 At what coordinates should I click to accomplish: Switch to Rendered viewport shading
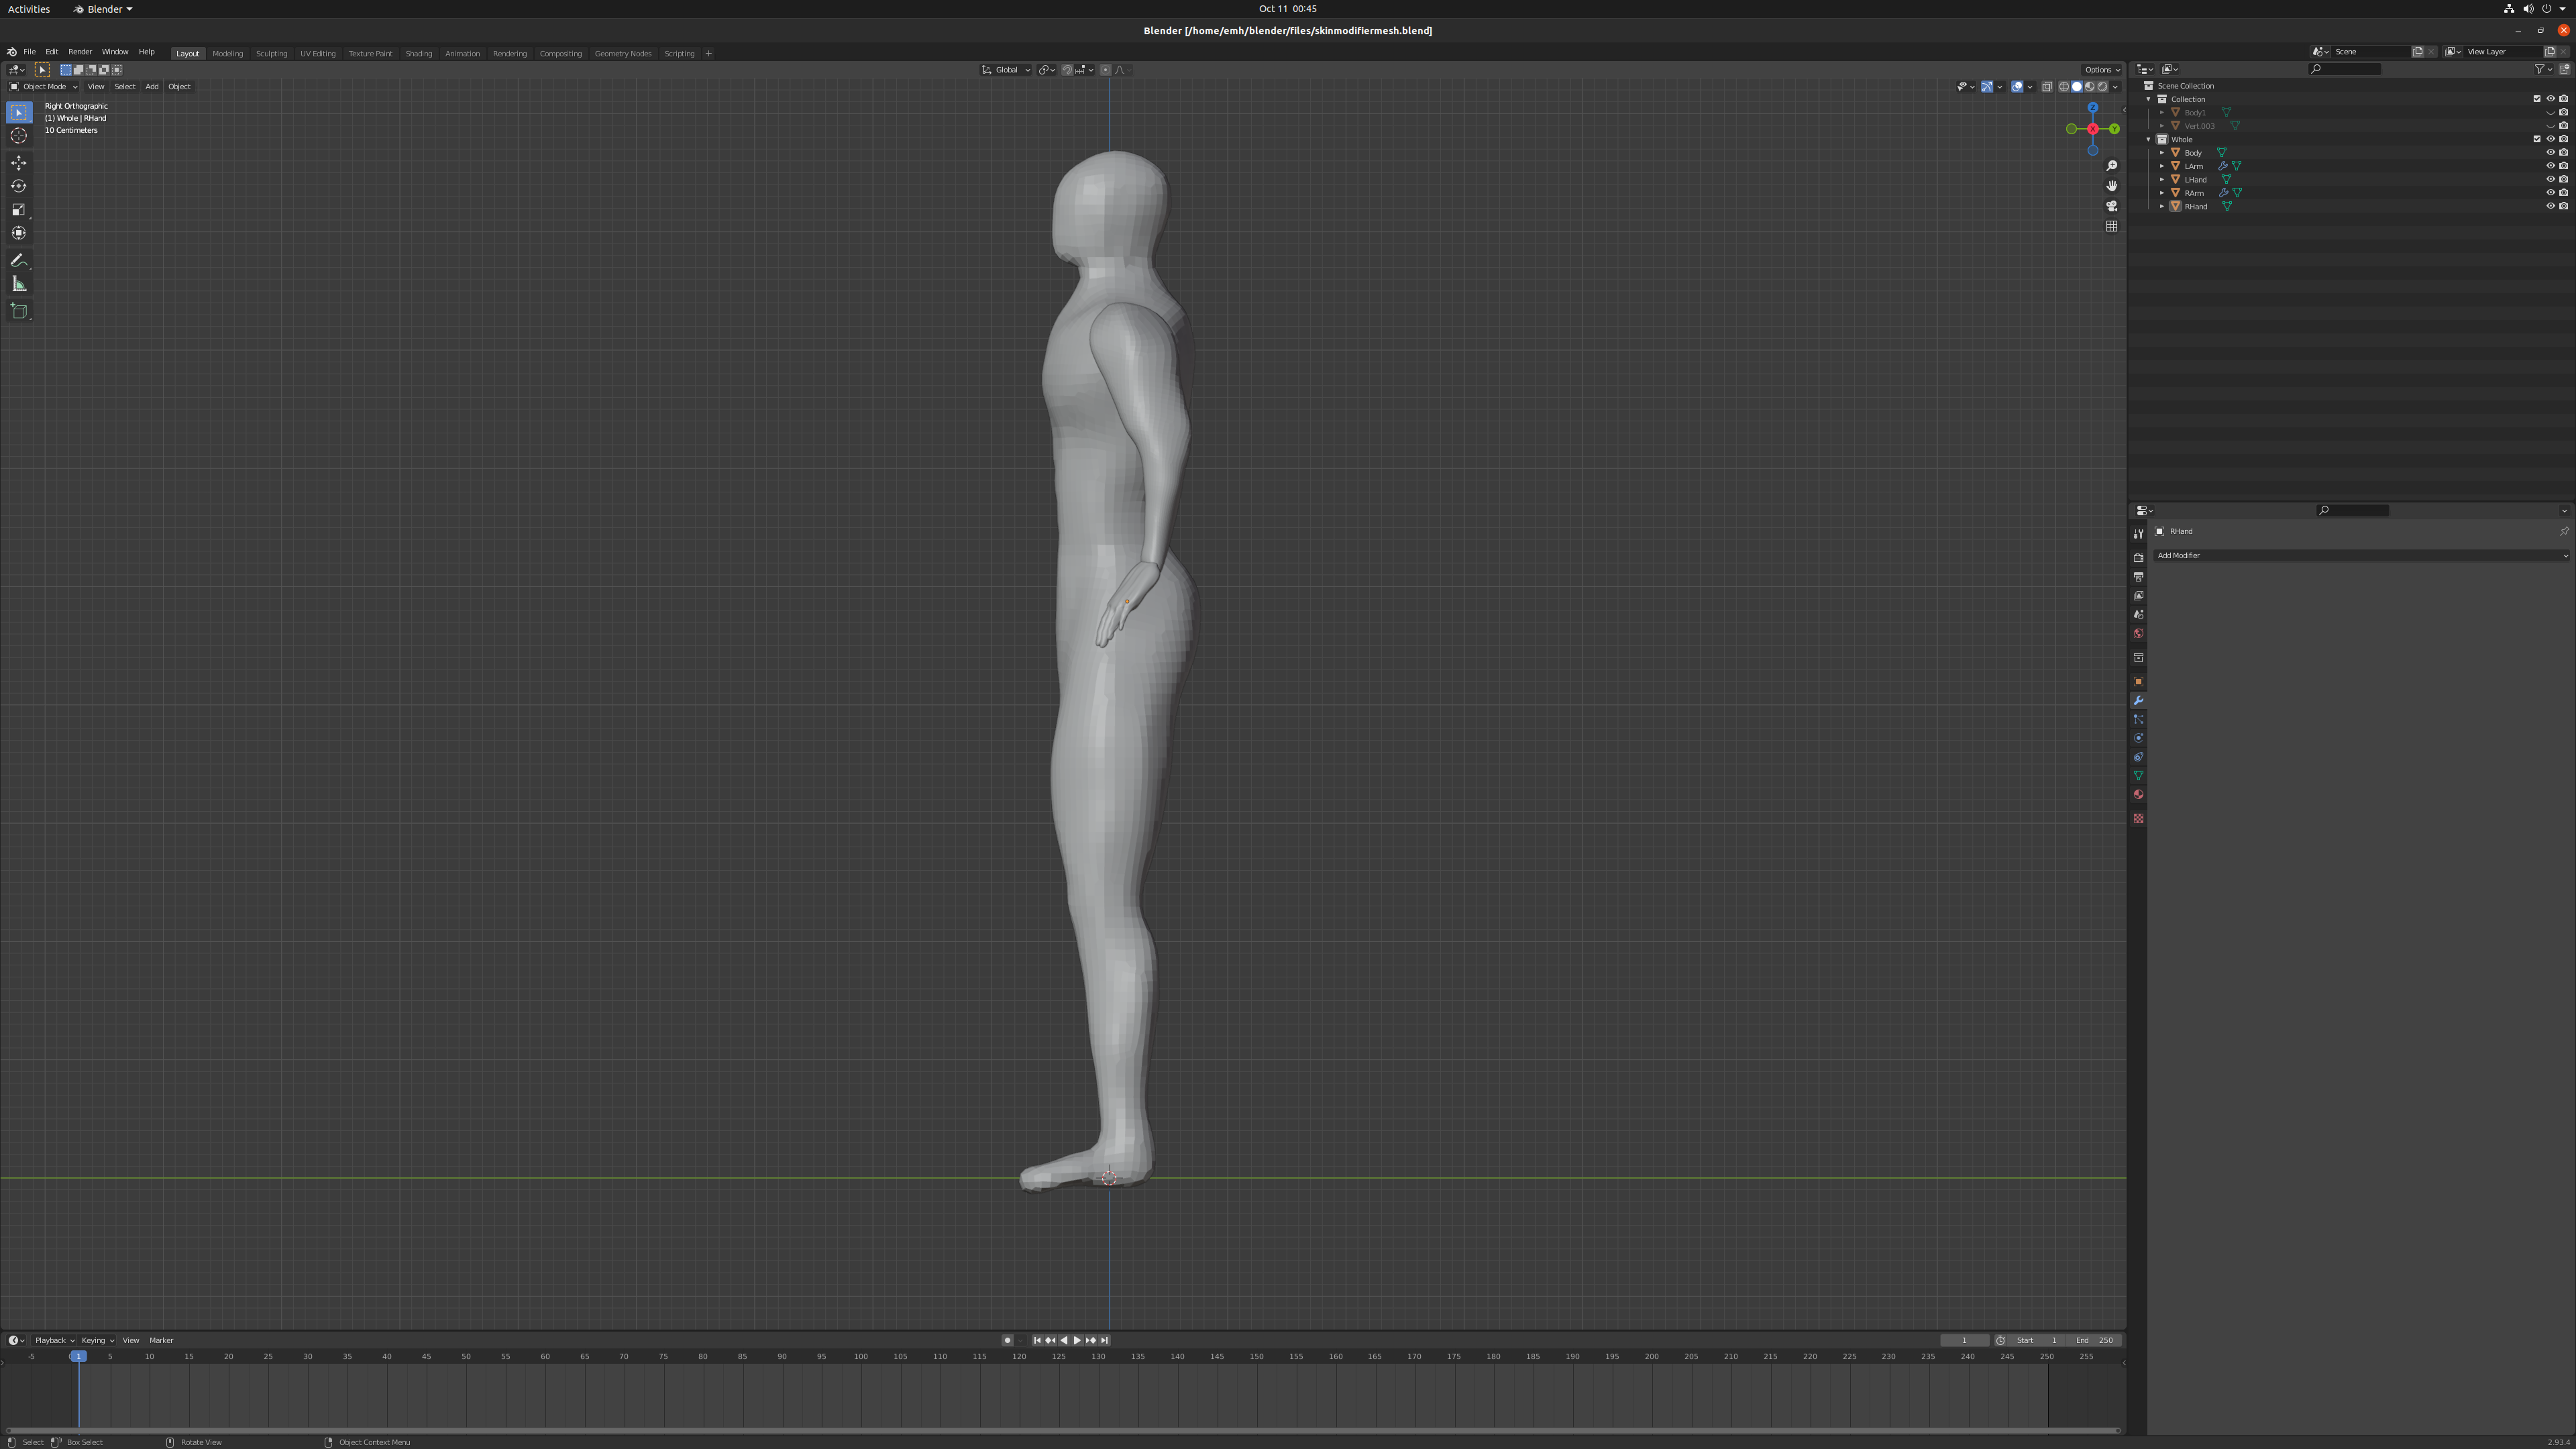tap(2102, 87)
